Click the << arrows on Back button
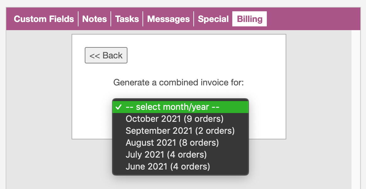The image size is (366, 189). pyautogui.click(x=94, y=56)
